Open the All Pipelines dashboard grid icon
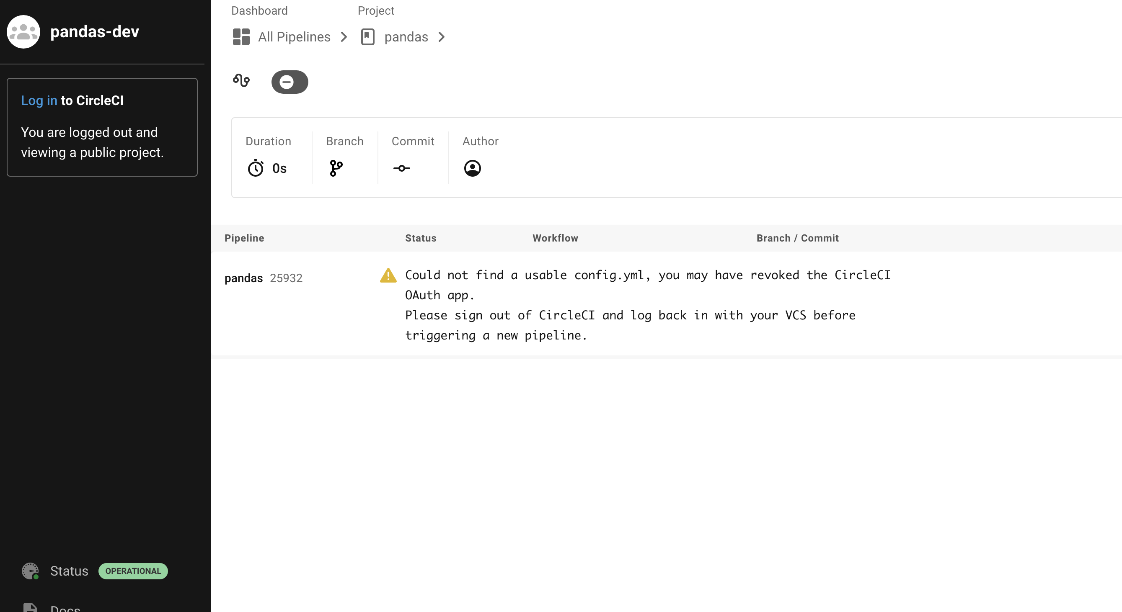 (x=241, y=37)
